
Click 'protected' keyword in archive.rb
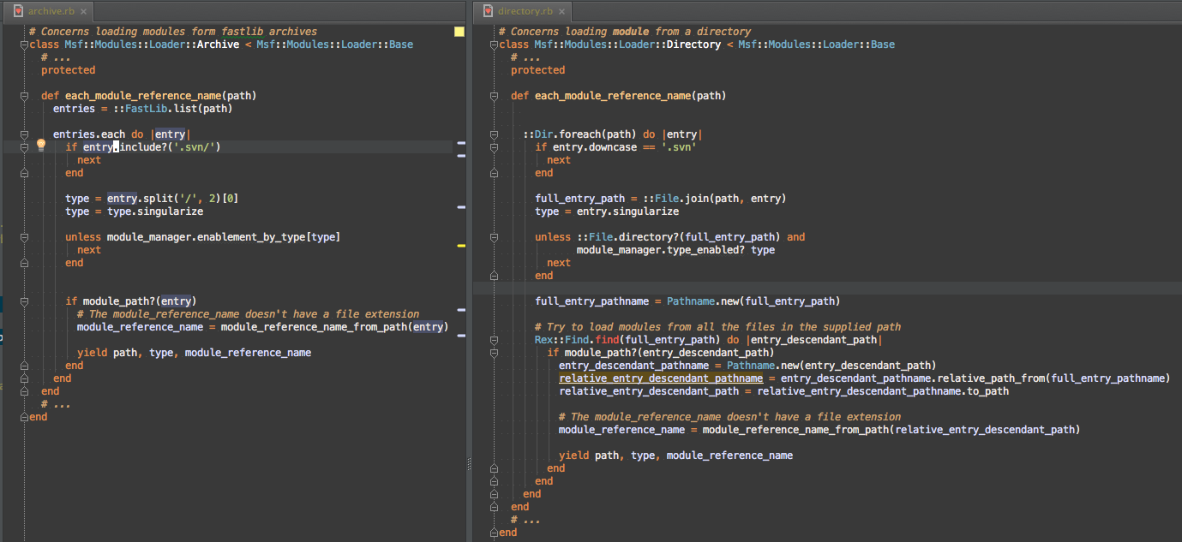pos(69,70)
